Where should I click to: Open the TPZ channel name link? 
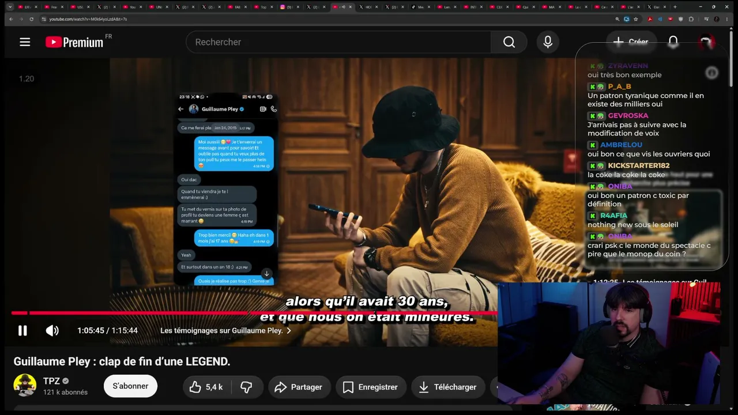pos(51,381)
